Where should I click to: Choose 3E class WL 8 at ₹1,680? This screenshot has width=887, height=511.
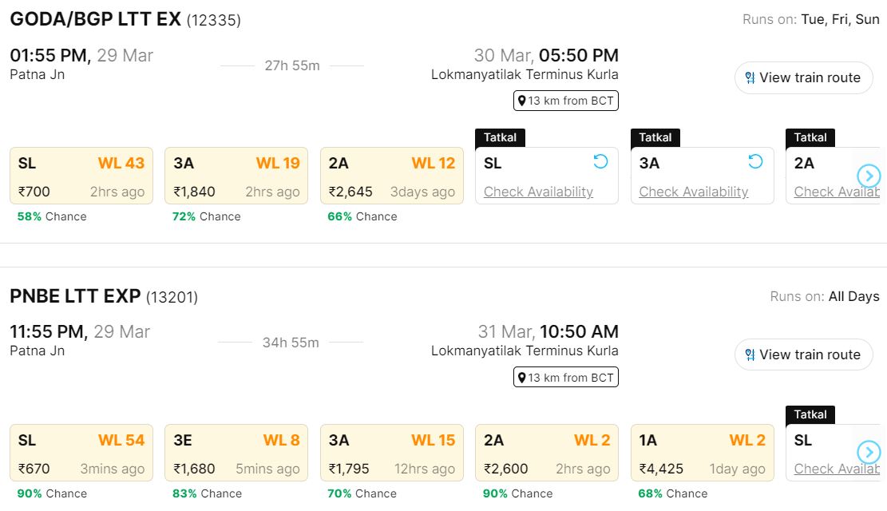236,453
